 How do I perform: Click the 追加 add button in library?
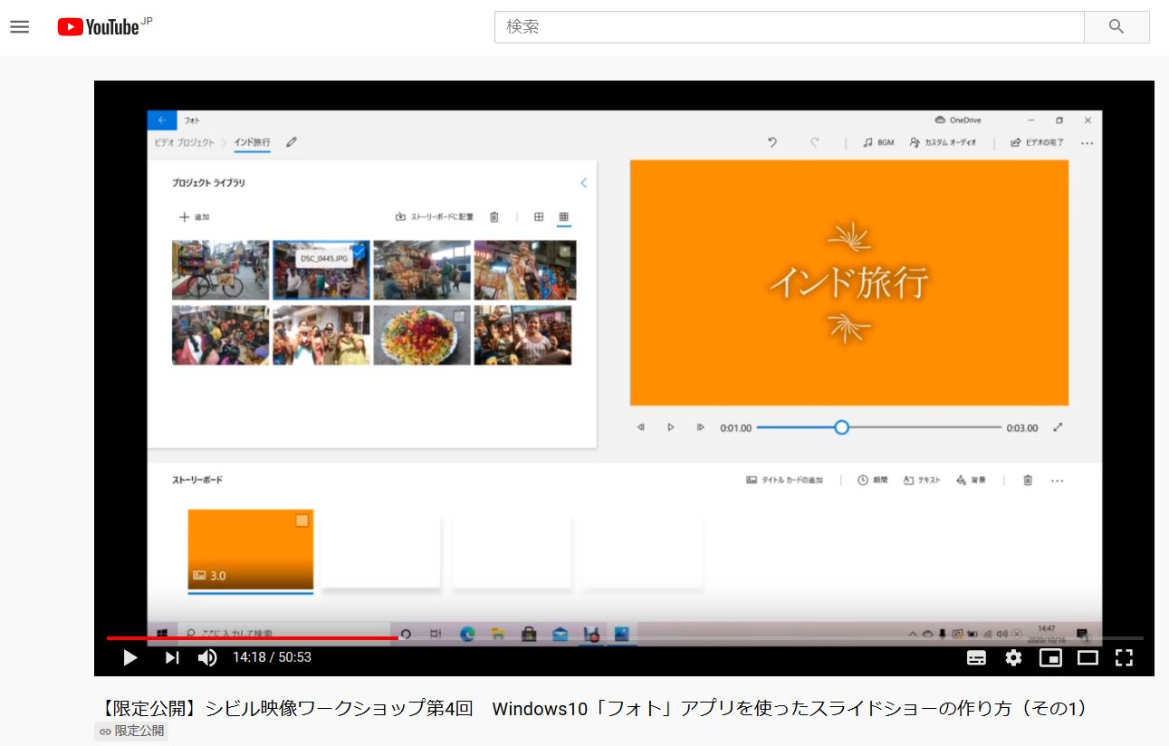[x=194, y=217]
